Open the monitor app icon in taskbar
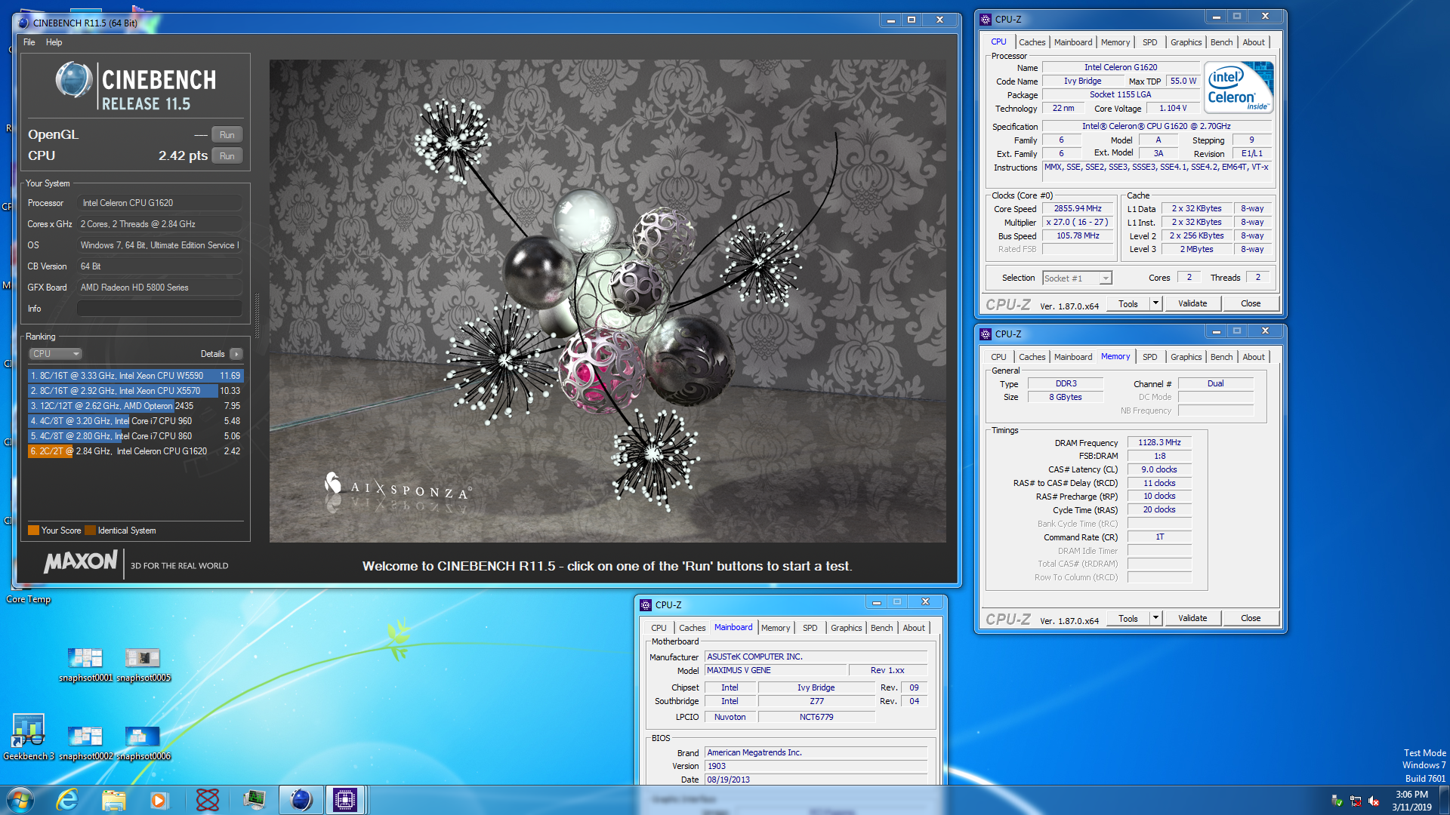 (x=254, y=799)
